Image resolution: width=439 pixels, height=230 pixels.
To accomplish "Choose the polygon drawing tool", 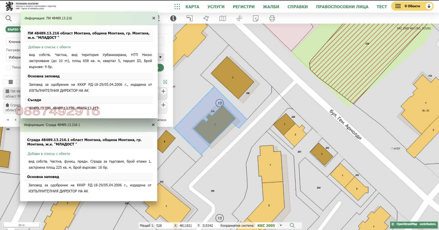I will (206, 18).
